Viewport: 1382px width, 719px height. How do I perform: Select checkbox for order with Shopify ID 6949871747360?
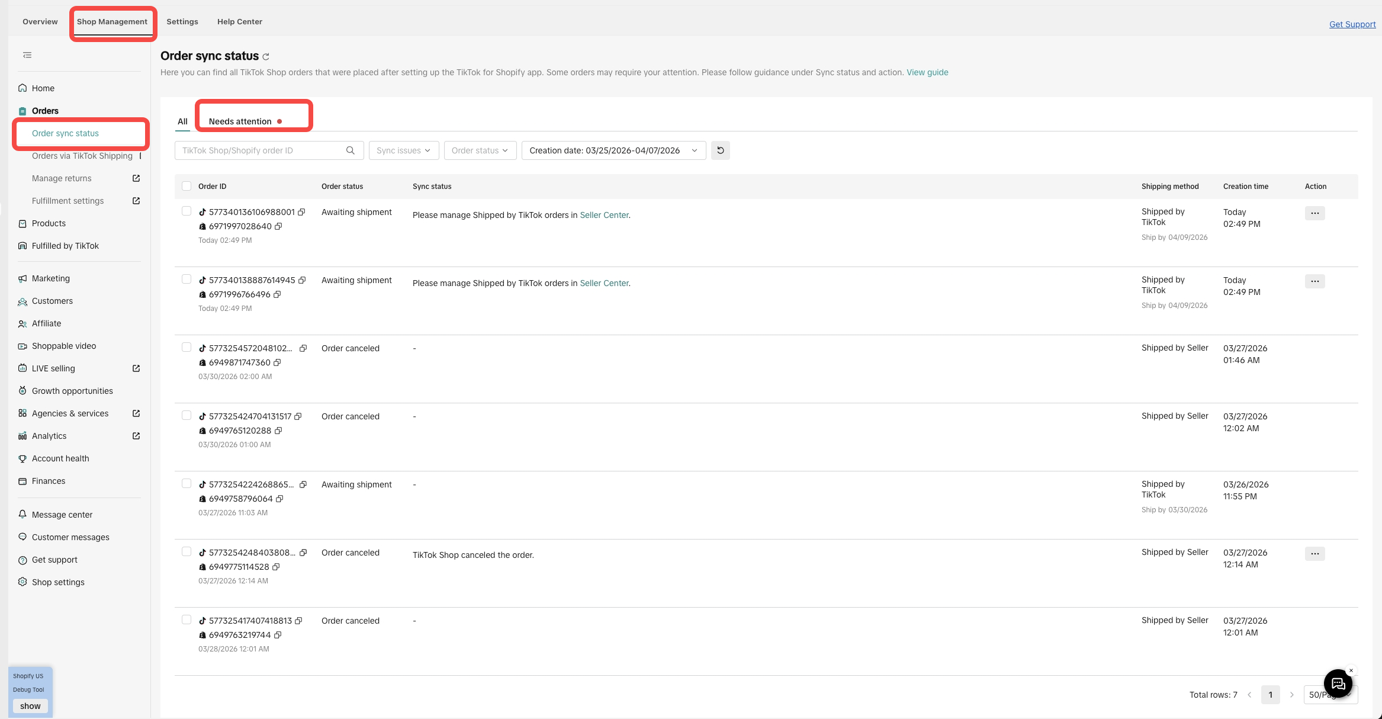[187, 347]
